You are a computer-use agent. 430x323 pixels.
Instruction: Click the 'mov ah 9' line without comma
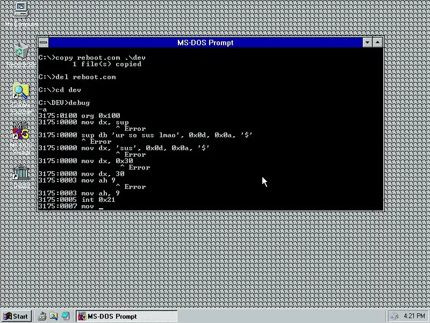77,180
